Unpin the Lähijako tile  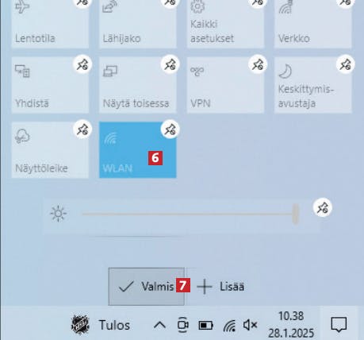click(170, 2)
